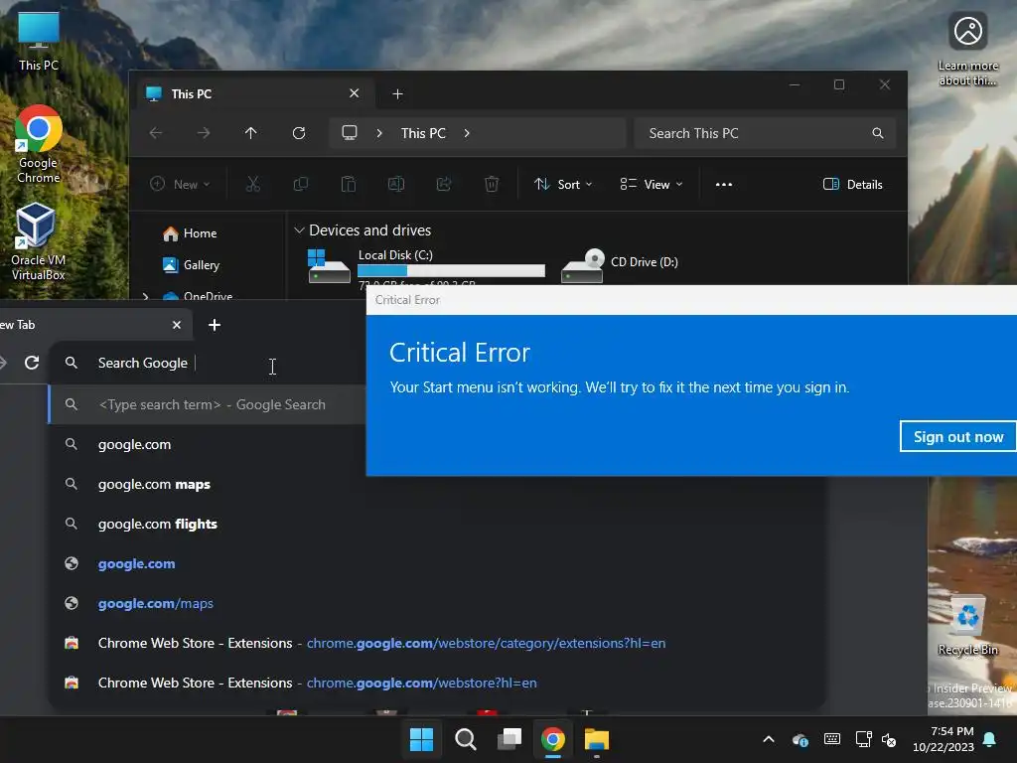Viewport: 1017px width, 763px height.
Task: Close the Chrome New Tab
Action: [x=177, y=325]
